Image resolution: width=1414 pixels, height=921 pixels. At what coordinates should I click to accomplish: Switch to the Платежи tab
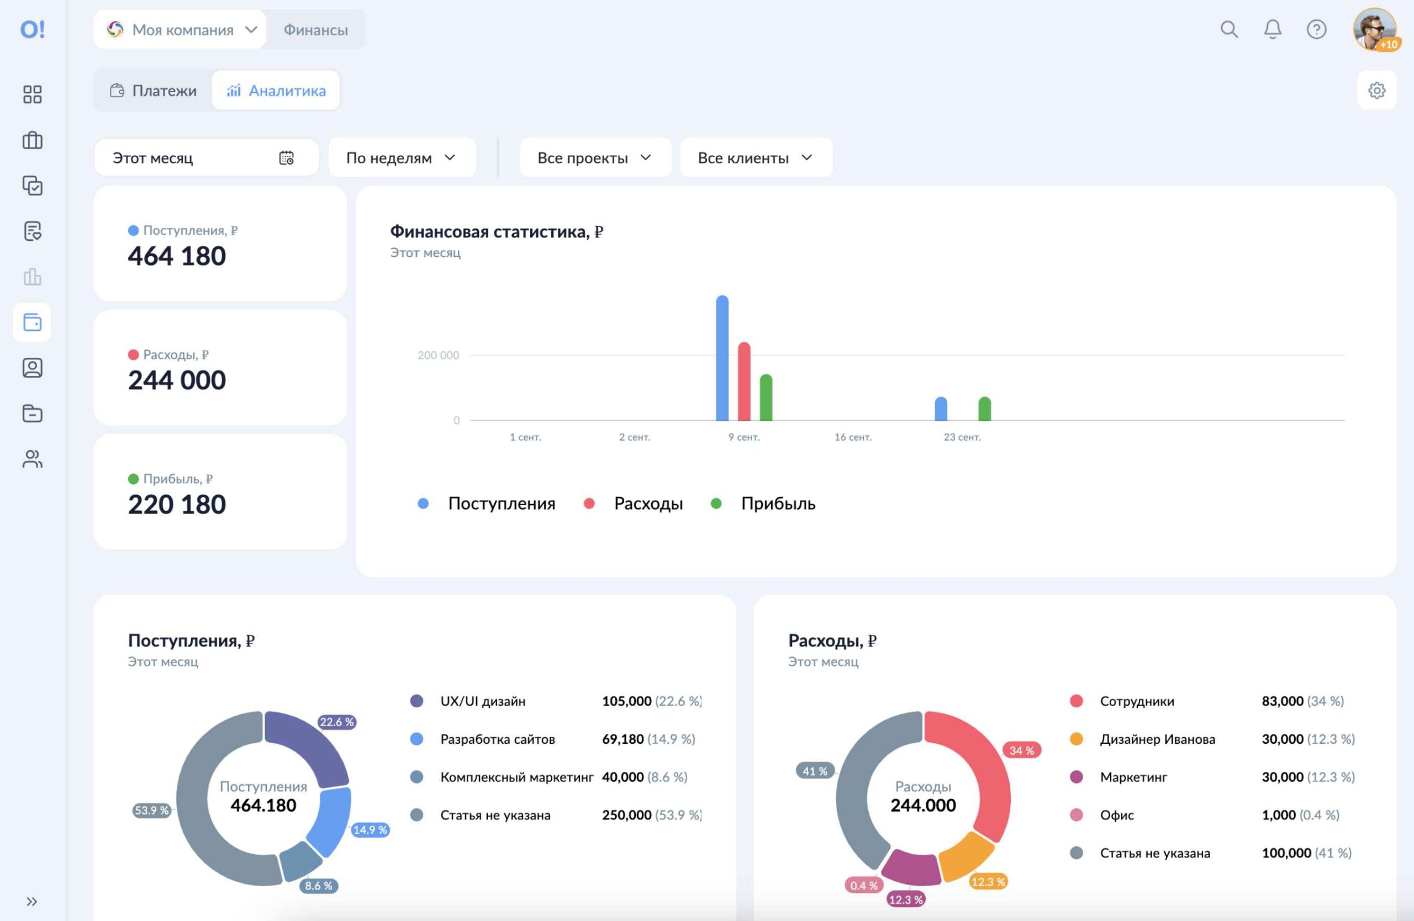154,91
